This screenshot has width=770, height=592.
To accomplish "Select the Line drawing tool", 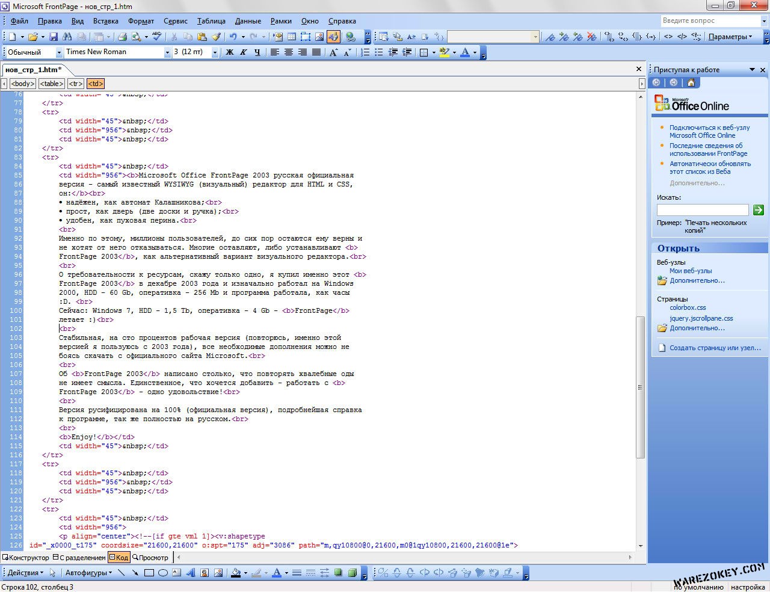I will point(122,573).
